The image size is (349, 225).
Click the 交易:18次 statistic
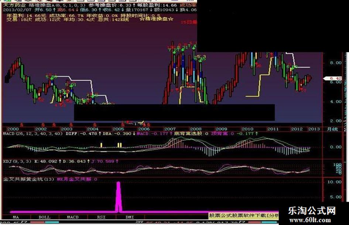pos(19,20)
